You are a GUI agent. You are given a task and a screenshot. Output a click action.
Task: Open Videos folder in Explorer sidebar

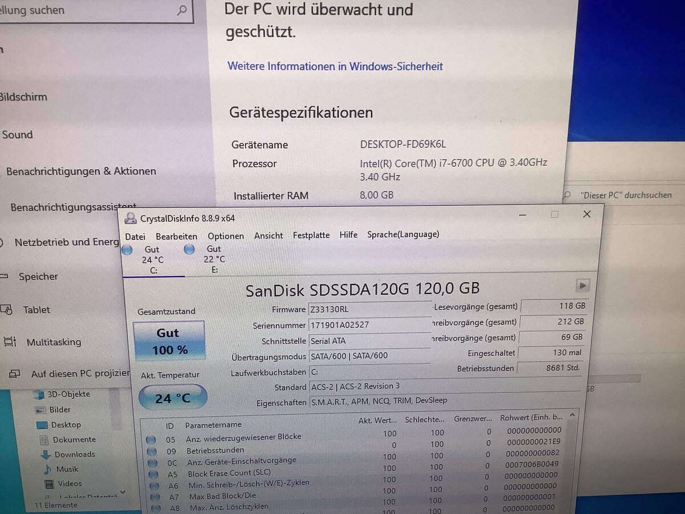tap(69, 483)
